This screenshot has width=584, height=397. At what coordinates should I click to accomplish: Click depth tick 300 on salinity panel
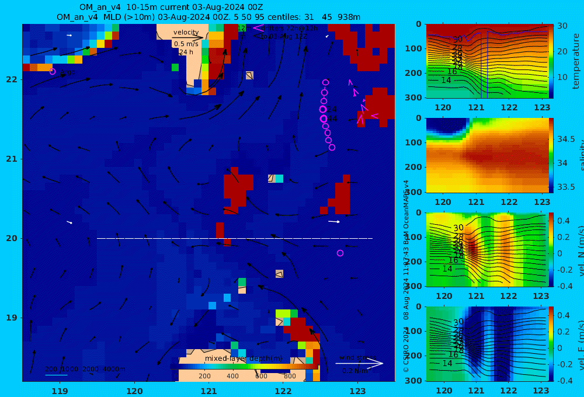tap(413, 192)
